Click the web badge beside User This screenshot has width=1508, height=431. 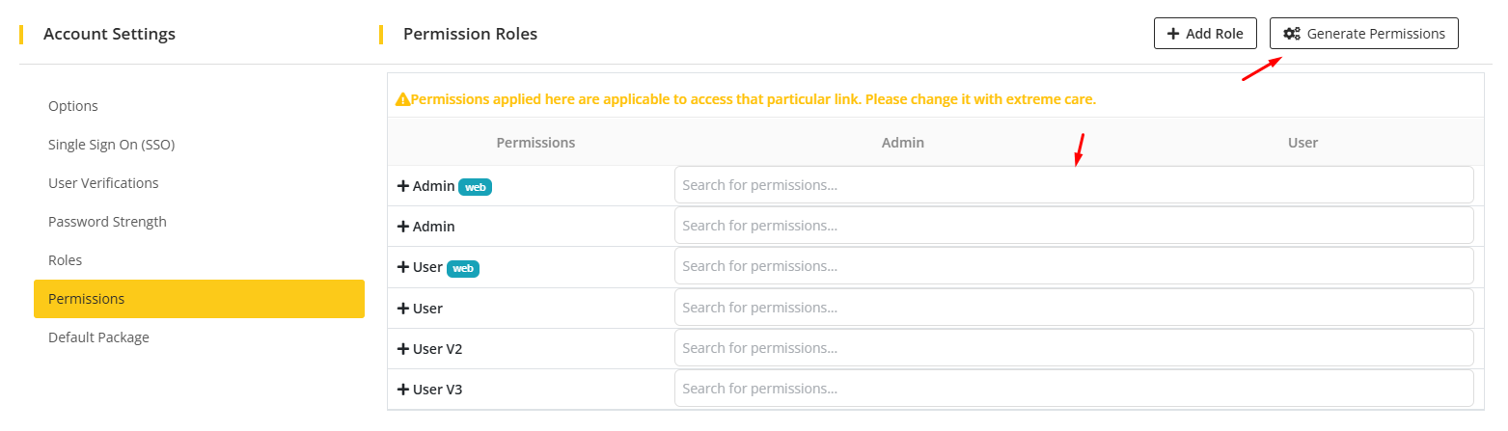[x=463, y=268]
